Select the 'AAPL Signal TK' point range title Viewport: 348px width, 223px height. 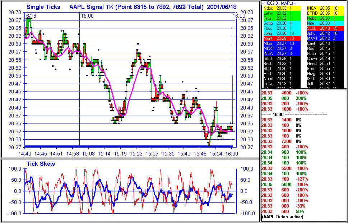click(x=136, y=7)
